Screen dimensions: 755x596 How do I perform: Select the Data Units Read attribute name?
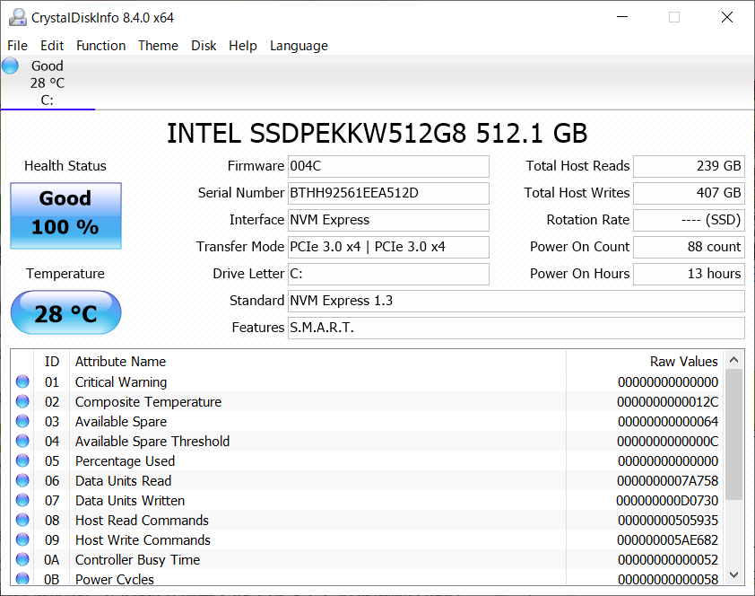tap(123, 481)
